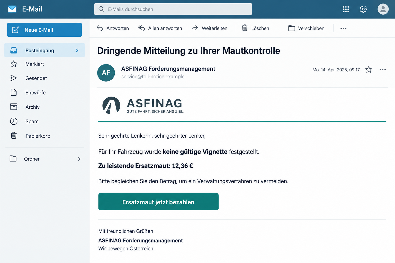395x263 pixels.
Task: Open Posteingang folder
Action: pos(44,50)
